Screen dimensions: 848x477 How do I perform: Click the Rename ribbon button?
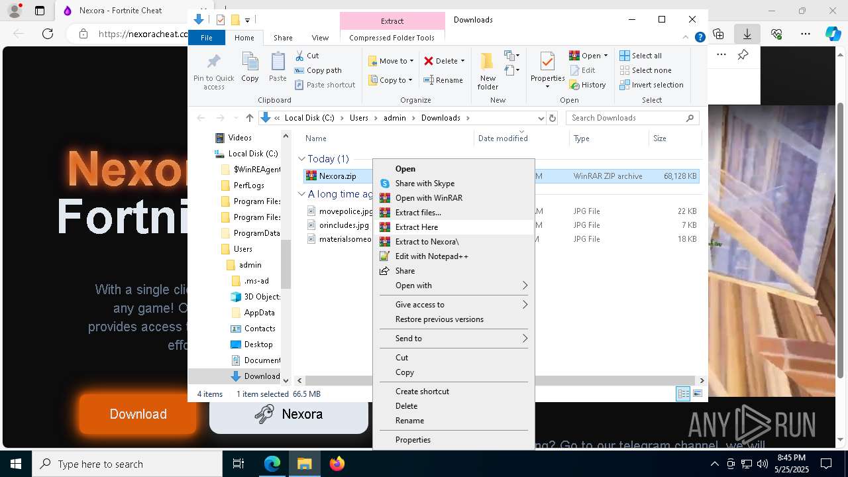tap(443, 80)
